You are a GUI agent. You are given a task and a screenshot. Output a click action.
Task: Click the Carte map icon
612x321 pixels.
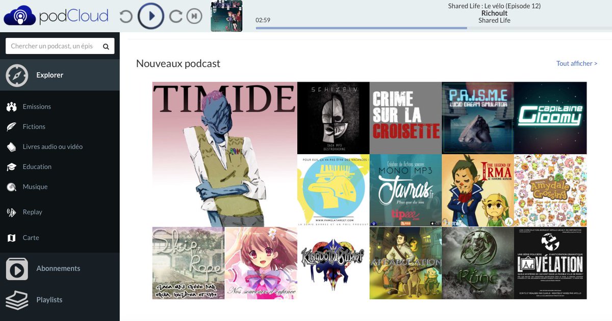pos(11,238)
